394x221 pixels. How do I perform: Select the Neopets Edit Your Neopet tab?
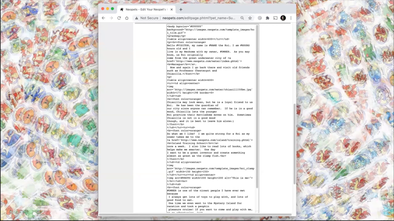(147, 10)
